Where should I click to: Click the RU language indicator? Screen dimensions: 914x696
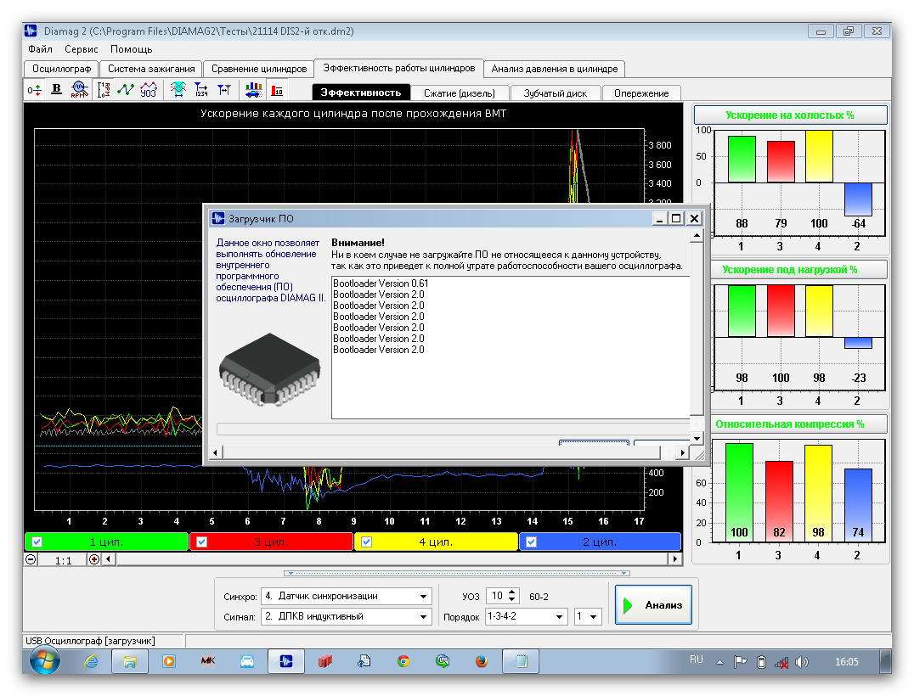click(x=696, y=660)
